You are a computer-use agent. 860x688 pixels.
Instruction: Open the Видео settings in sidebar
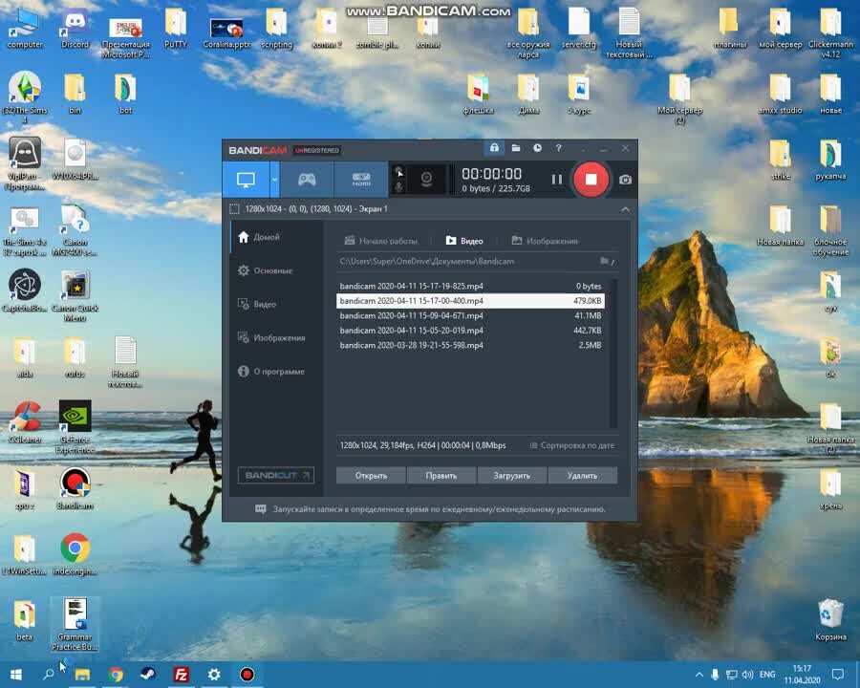coord(276,304)
